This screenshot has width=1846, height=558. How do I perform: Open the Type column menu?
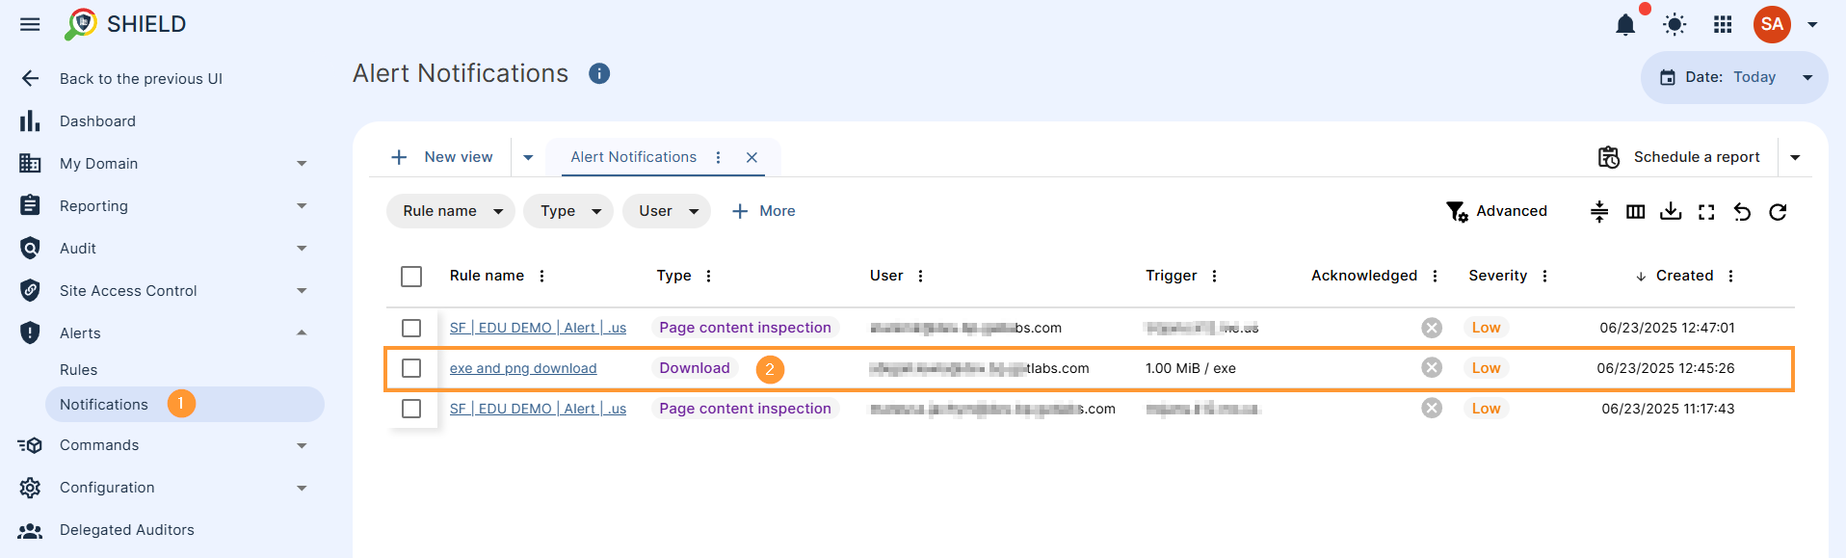[708, 276]
